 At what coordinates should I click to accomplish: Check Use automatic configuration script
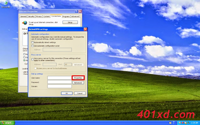pos(32,46)
